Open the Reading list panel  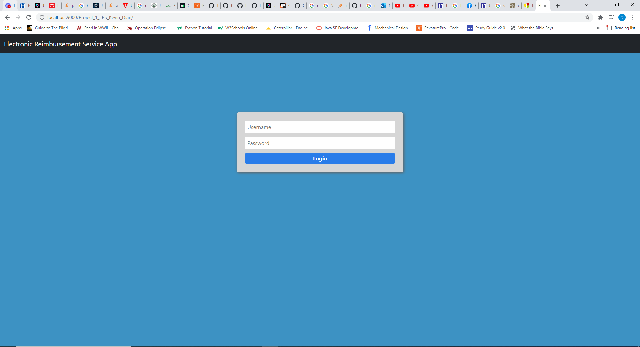click(621, 28)
